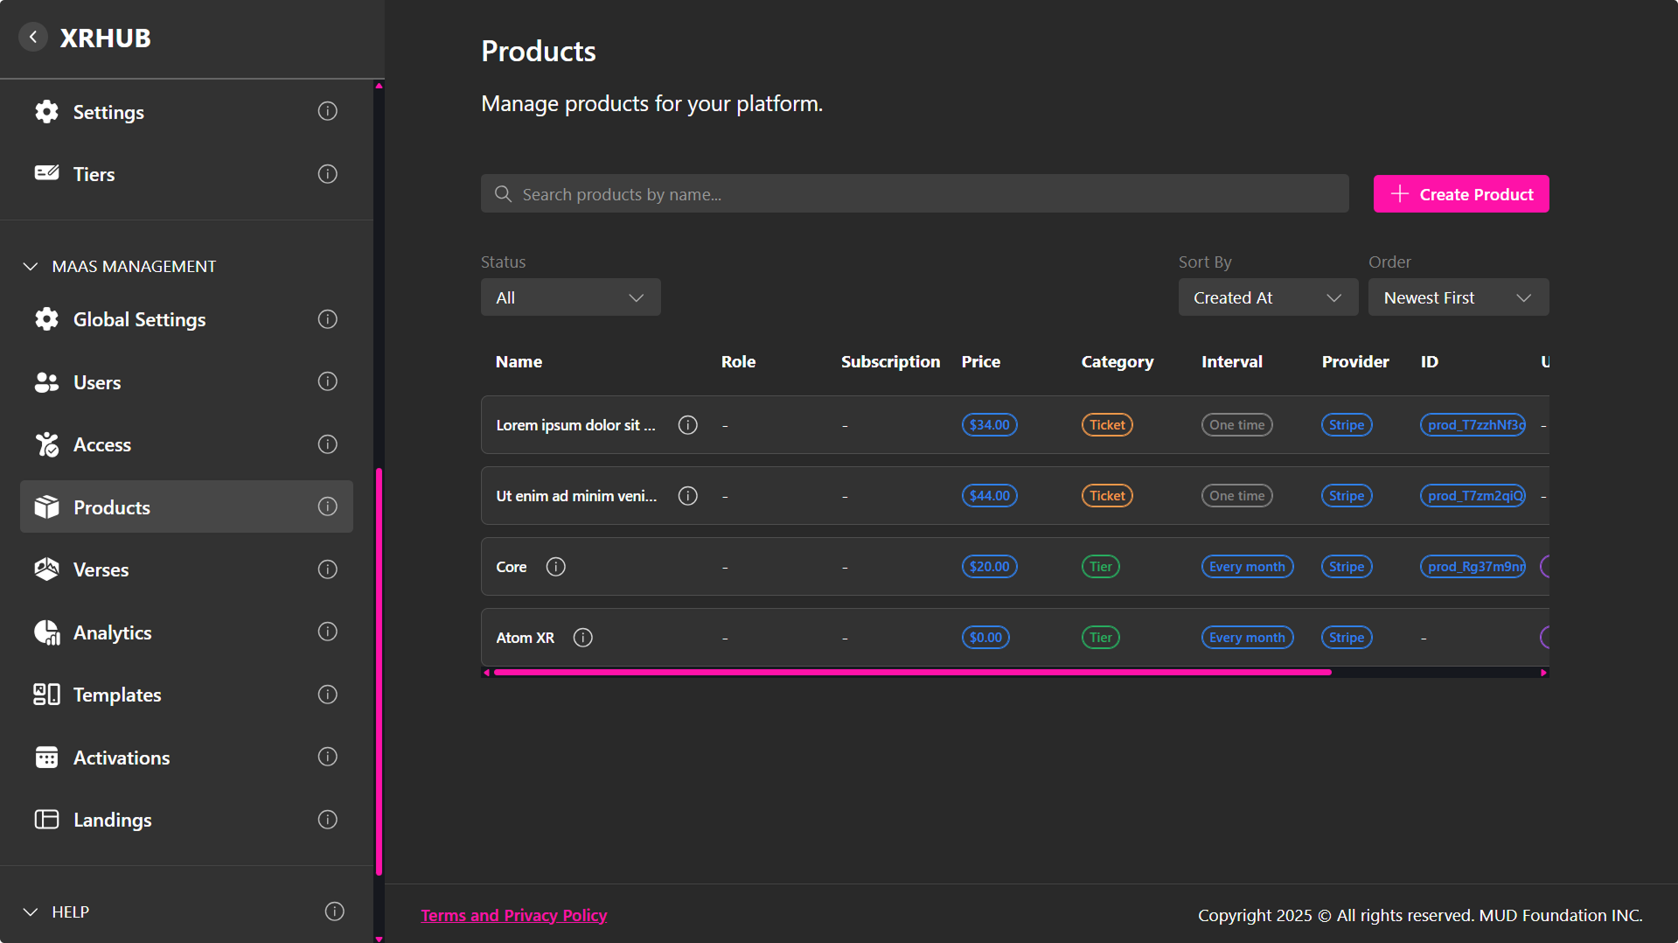Click the table's horizontal pink scrollbar
The width and height of the screenshot is (1678, 943).
912,672
